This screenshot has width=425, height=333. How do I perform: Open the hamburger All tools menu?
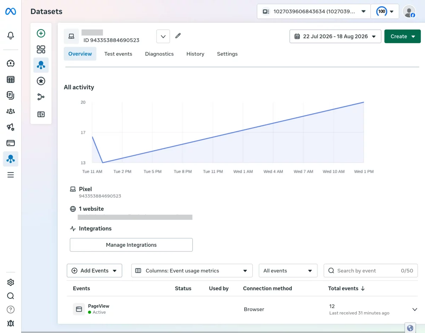11,175
